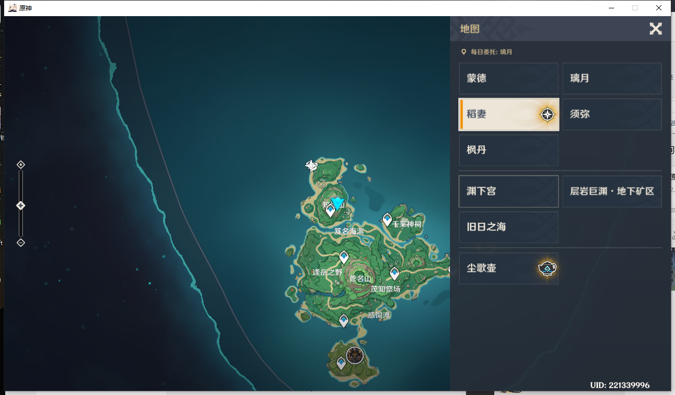The image size is (675, 395).
Task: Open the 旧日之海 map
Action: [x=508, y=227]
